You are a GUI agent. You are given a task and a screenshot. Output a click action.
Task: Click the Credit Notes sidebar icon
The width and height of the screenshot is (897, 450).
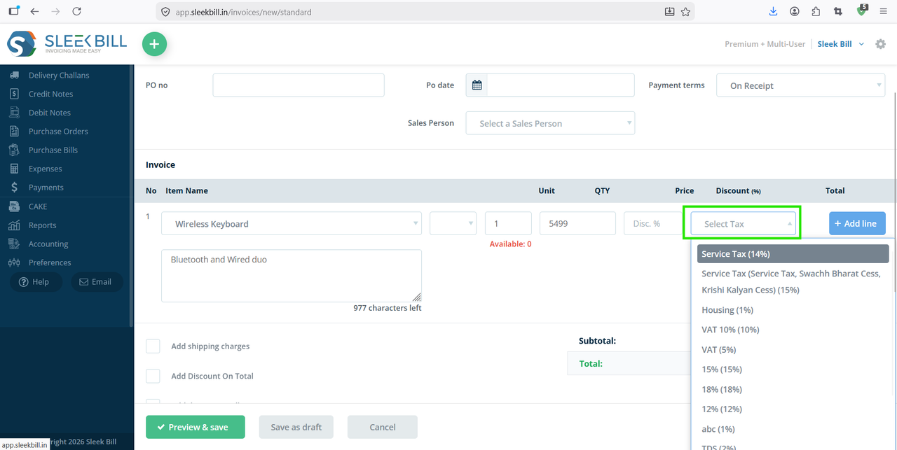click(14, 94)
